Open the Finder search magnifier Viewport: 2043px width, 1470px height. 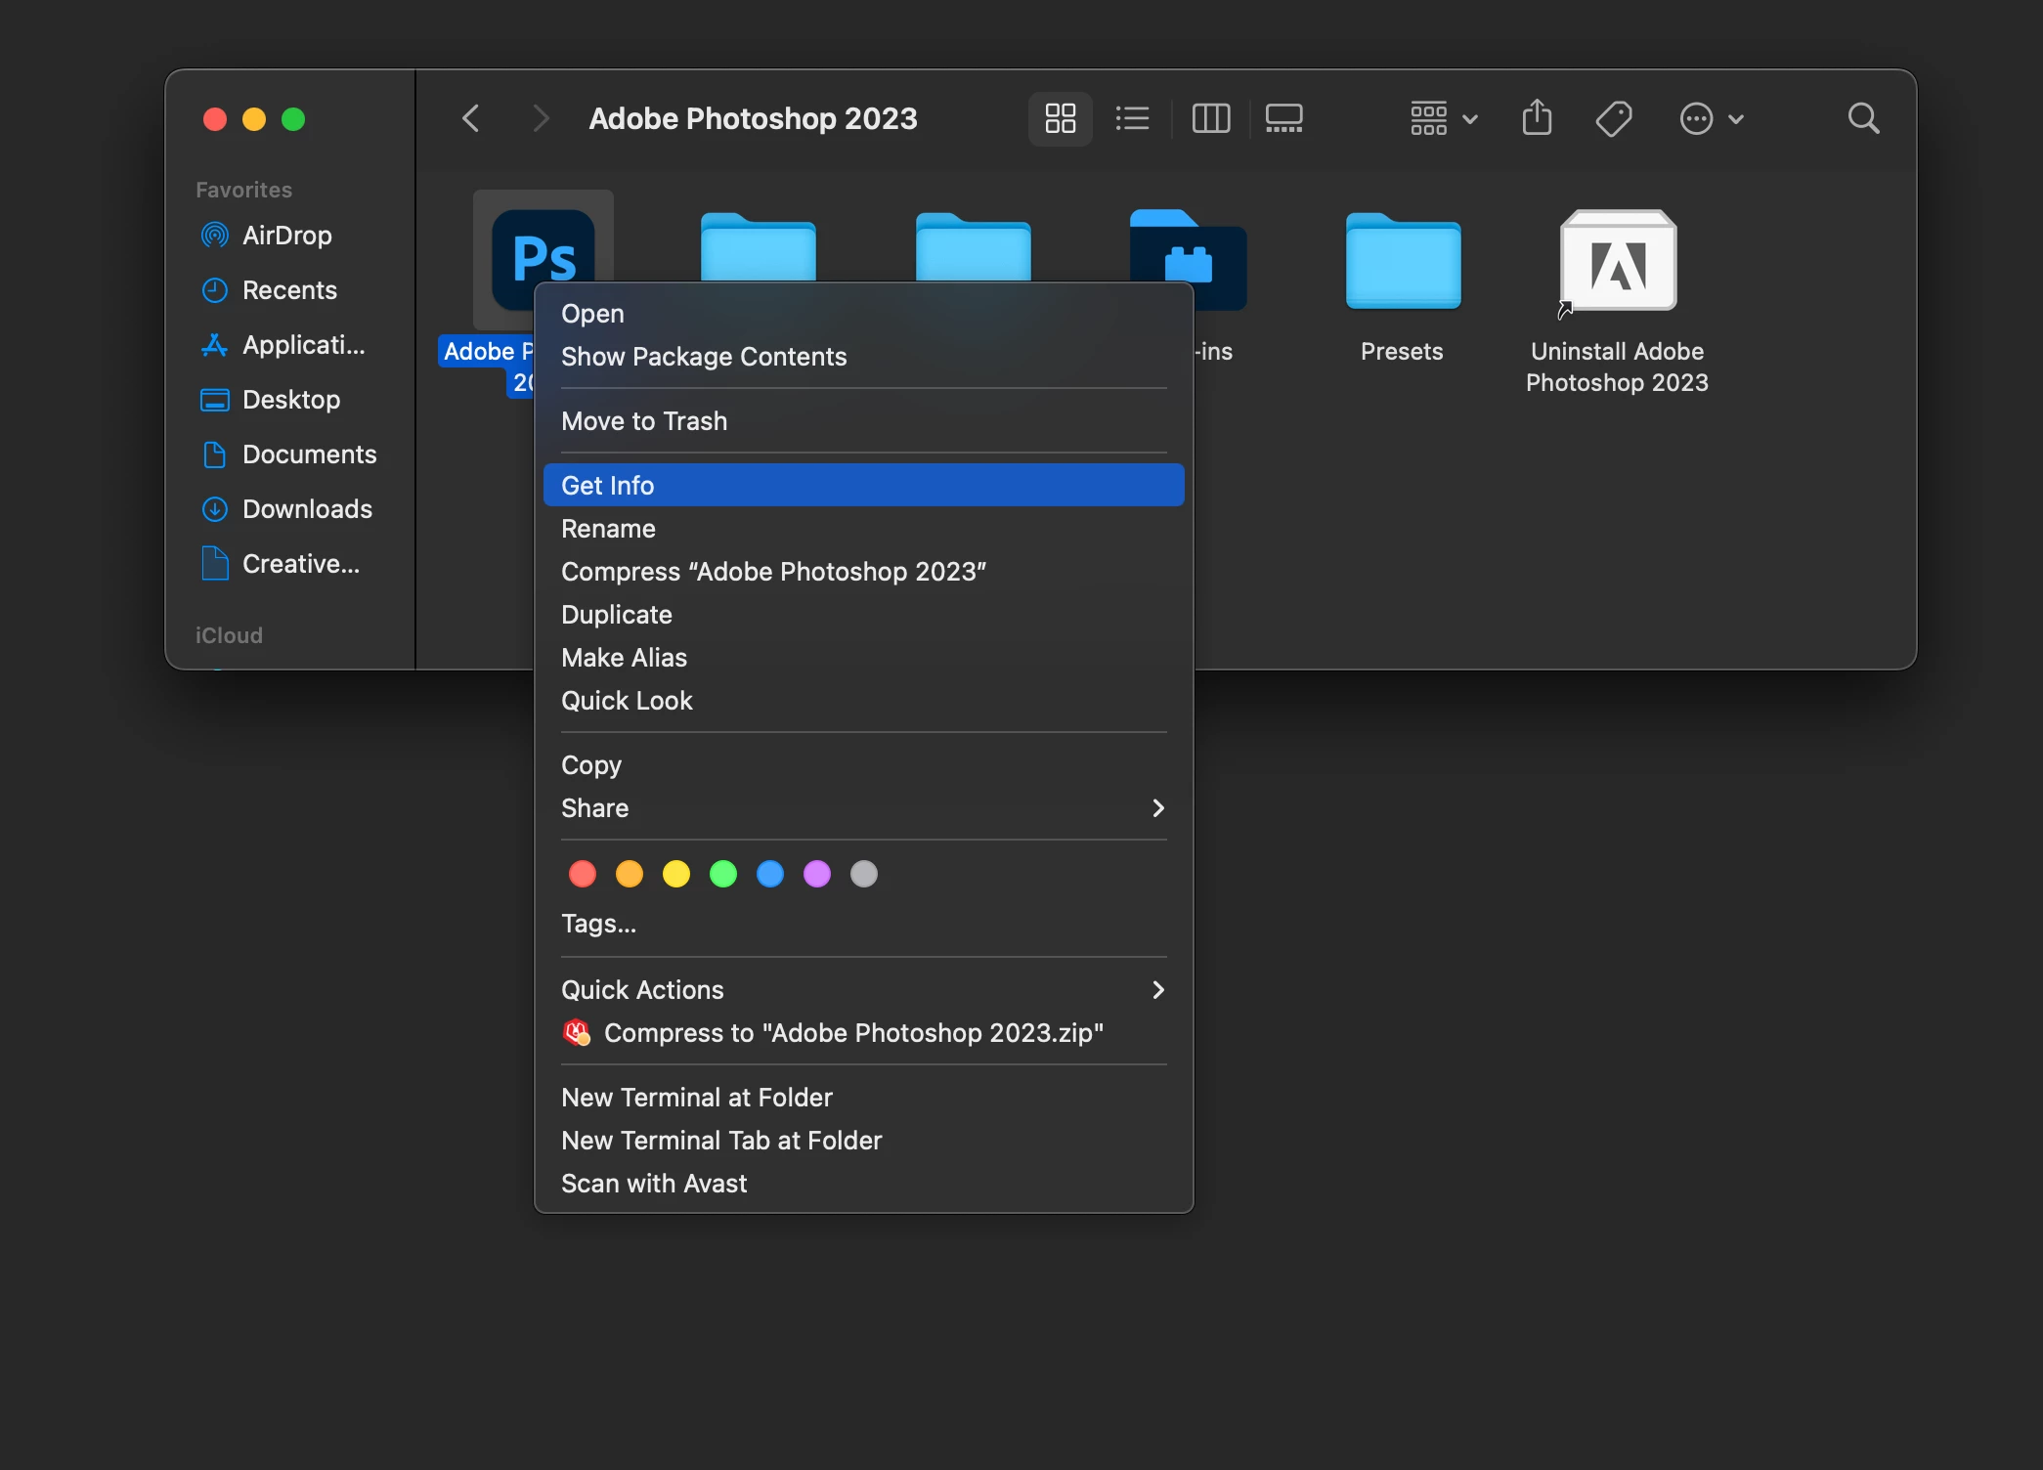(x=1863, y=118)
